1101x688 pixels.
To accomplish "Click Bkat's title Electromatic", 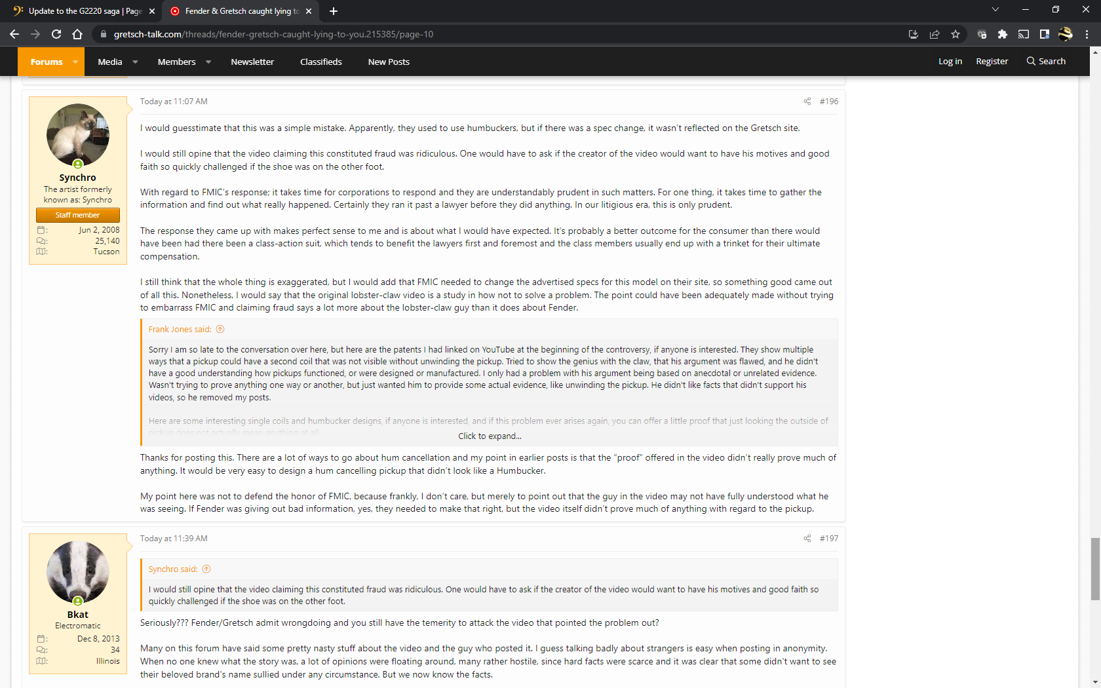I will click(77, 626).
